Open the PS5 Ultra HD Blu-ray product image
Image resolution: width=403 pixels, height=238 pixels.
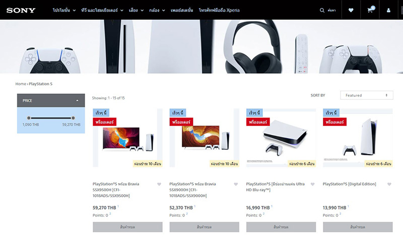tap(281, 138)
